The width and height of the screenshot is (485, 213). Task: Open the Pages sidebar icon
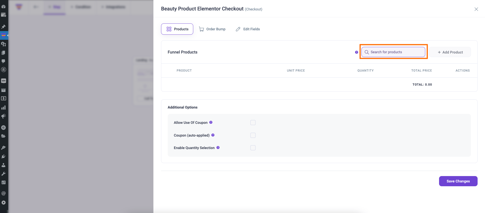4,52
